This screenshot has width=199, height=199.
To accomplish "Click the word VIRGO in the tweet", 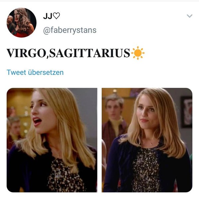I will (x=27, y=53).
